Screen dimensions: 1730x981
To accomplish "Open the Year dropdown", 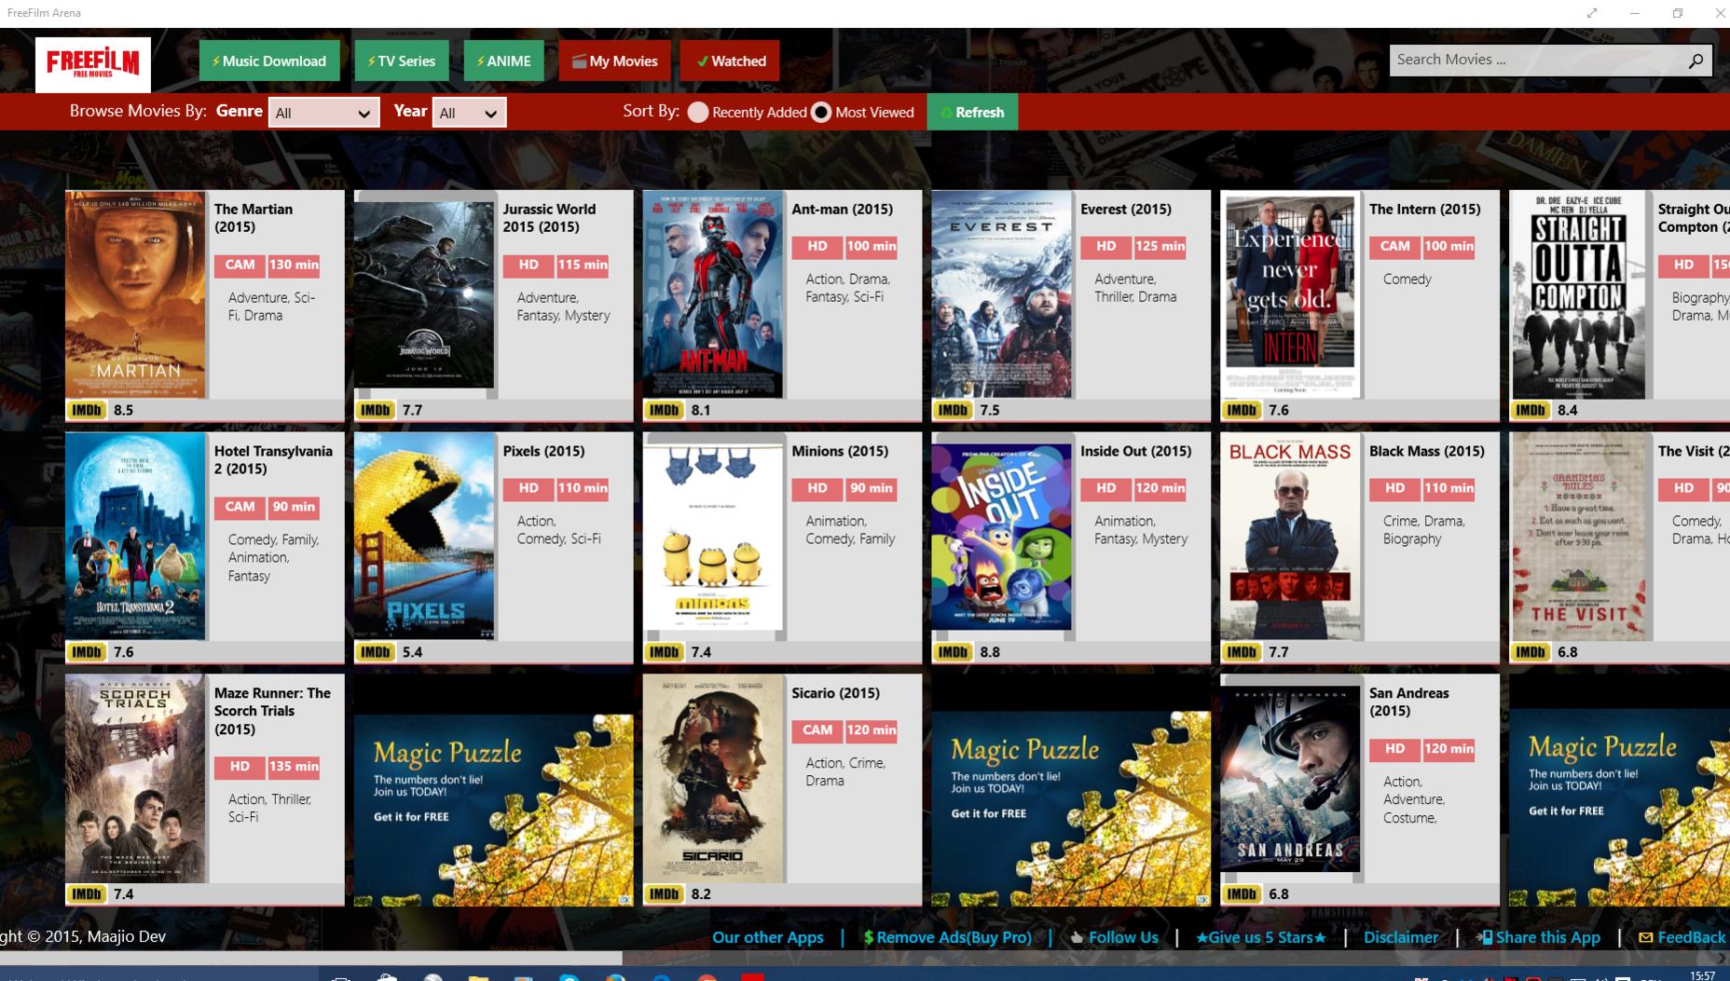I will click(x=469, y=113).
